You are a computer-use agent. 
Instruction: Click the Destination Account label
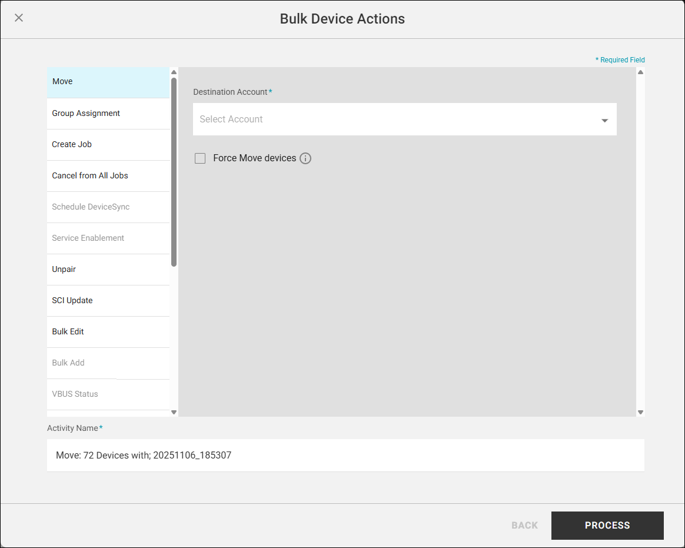pos(230,92)
